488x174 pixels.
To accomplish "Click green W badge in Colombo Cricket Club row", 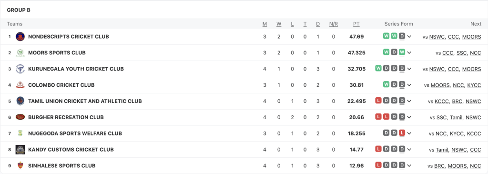I will click(386, 84).
